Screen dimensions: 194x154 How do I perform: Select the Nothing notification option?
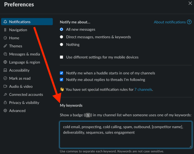62,44
